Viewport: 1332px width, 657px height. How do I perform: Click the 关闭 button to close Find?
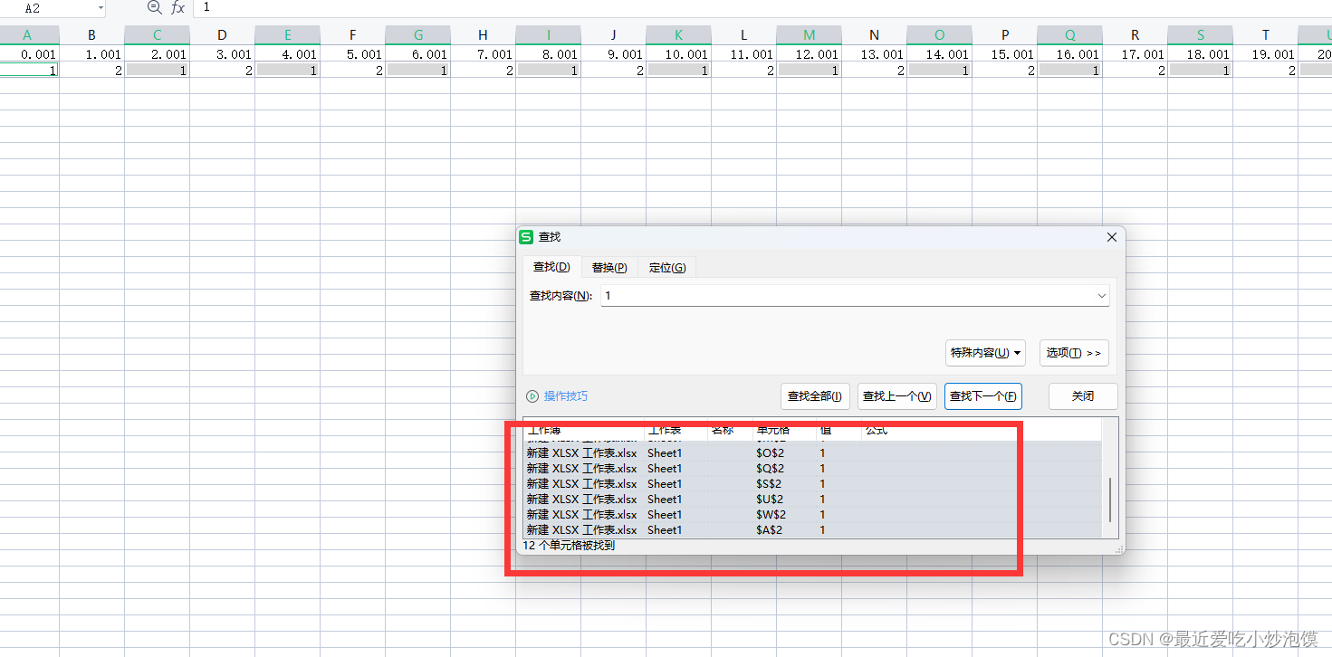(1083, 396)
